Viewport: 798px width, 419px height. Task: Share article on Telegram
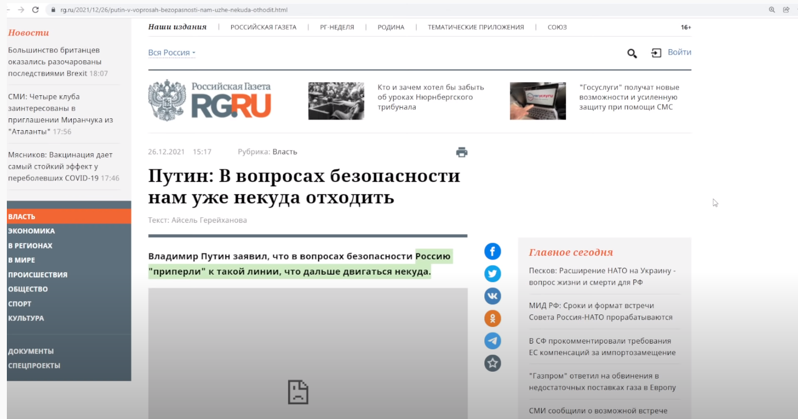pos(493,341)
